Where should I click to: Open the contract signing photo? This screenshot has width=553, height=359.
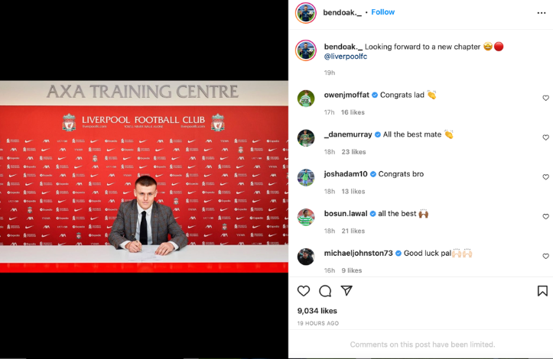click(x=144, y=176)
